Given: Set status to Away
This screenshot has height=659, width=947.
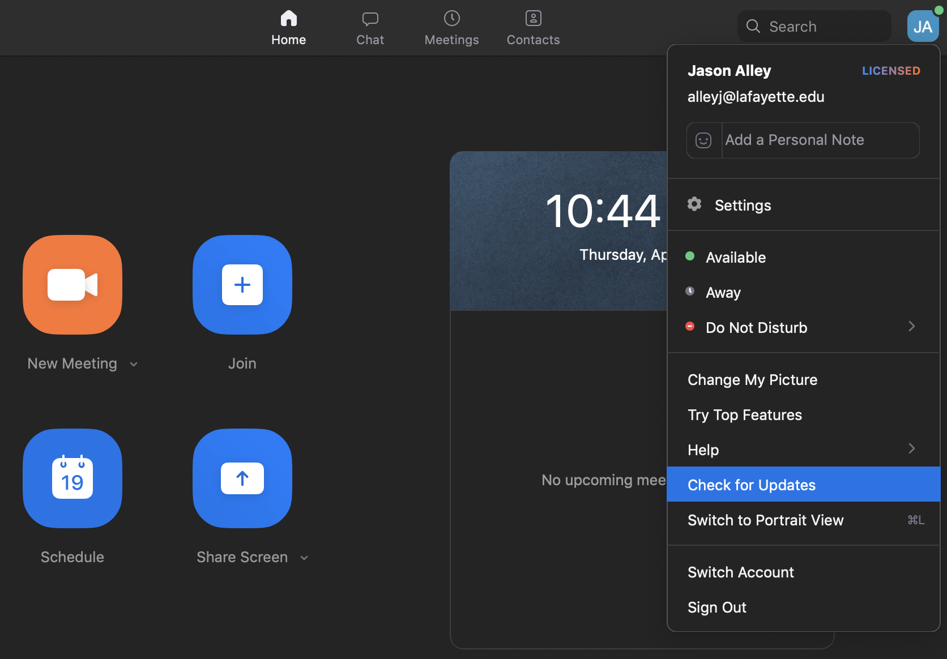Looking at the screenshot, I should 723,293.
